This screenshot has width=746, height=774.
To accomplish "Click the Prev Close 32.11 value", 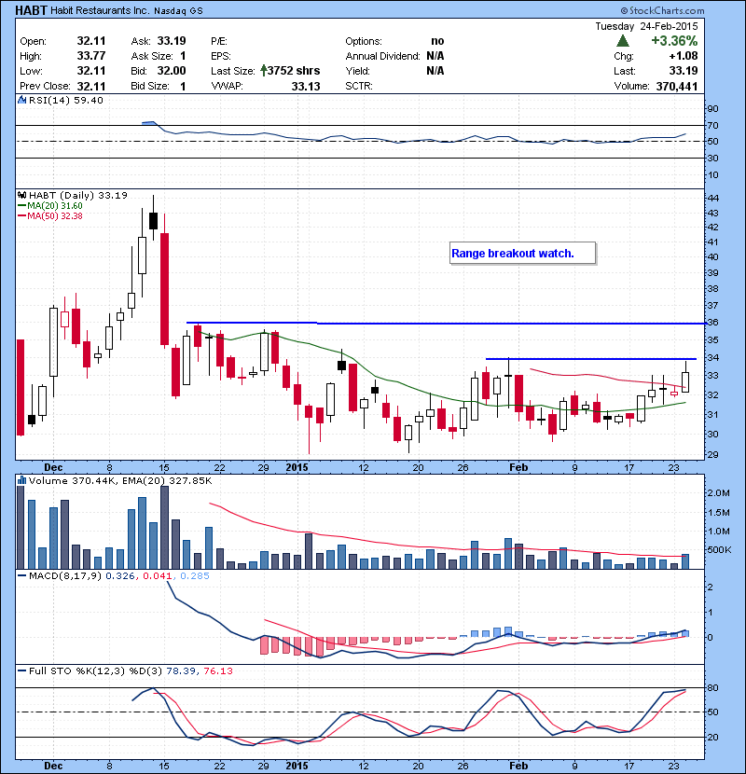I will (x=91, y=87).
